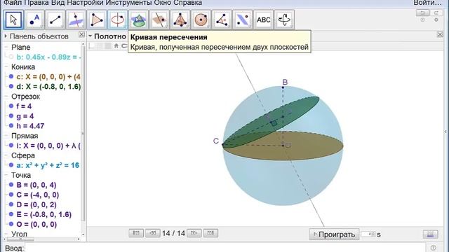Click the Ввод input field
The image size is (449, 252).
click(x=226, y=248)
